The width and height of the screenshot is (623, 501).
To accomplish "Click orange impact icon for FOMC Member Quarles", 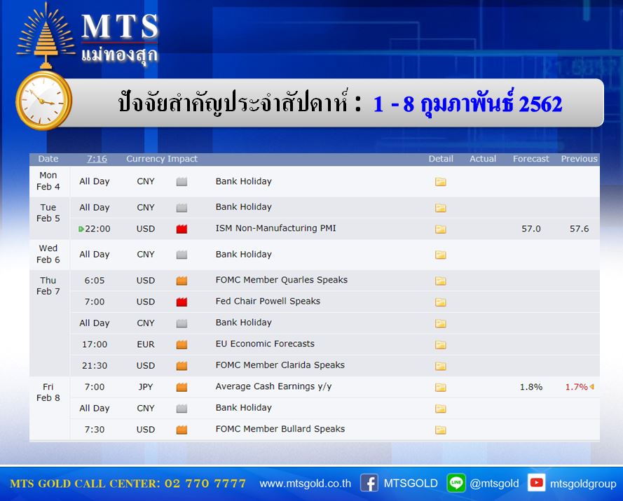I will [182, 281].
